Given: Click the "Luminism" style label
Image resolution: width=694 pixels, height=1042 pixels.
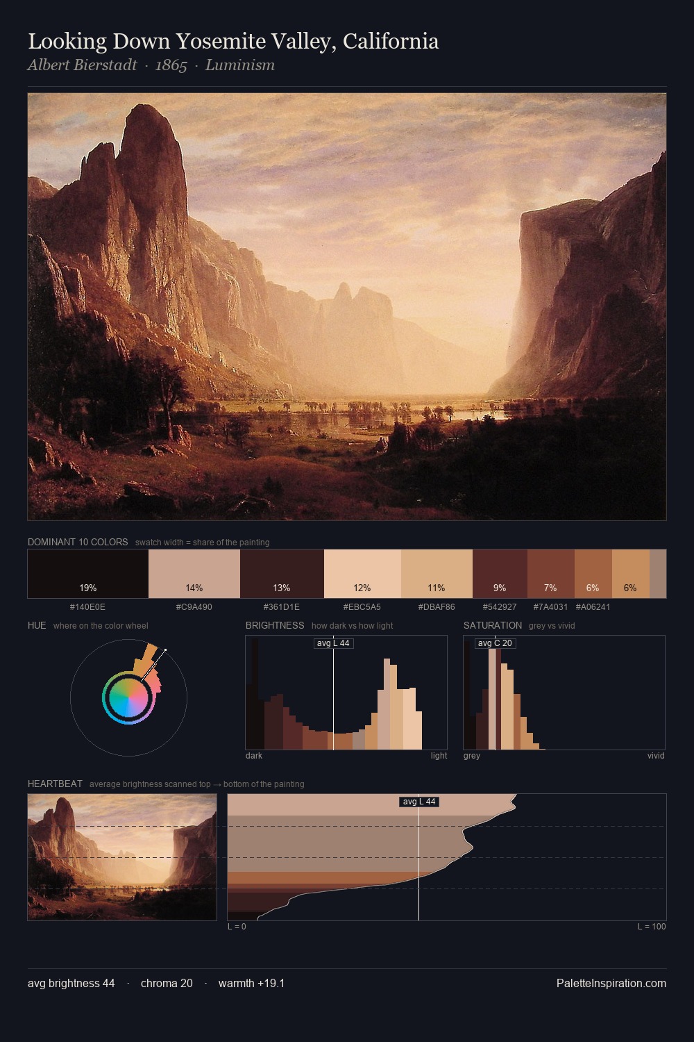Looking at the screenshot, I should click(240, 65).
